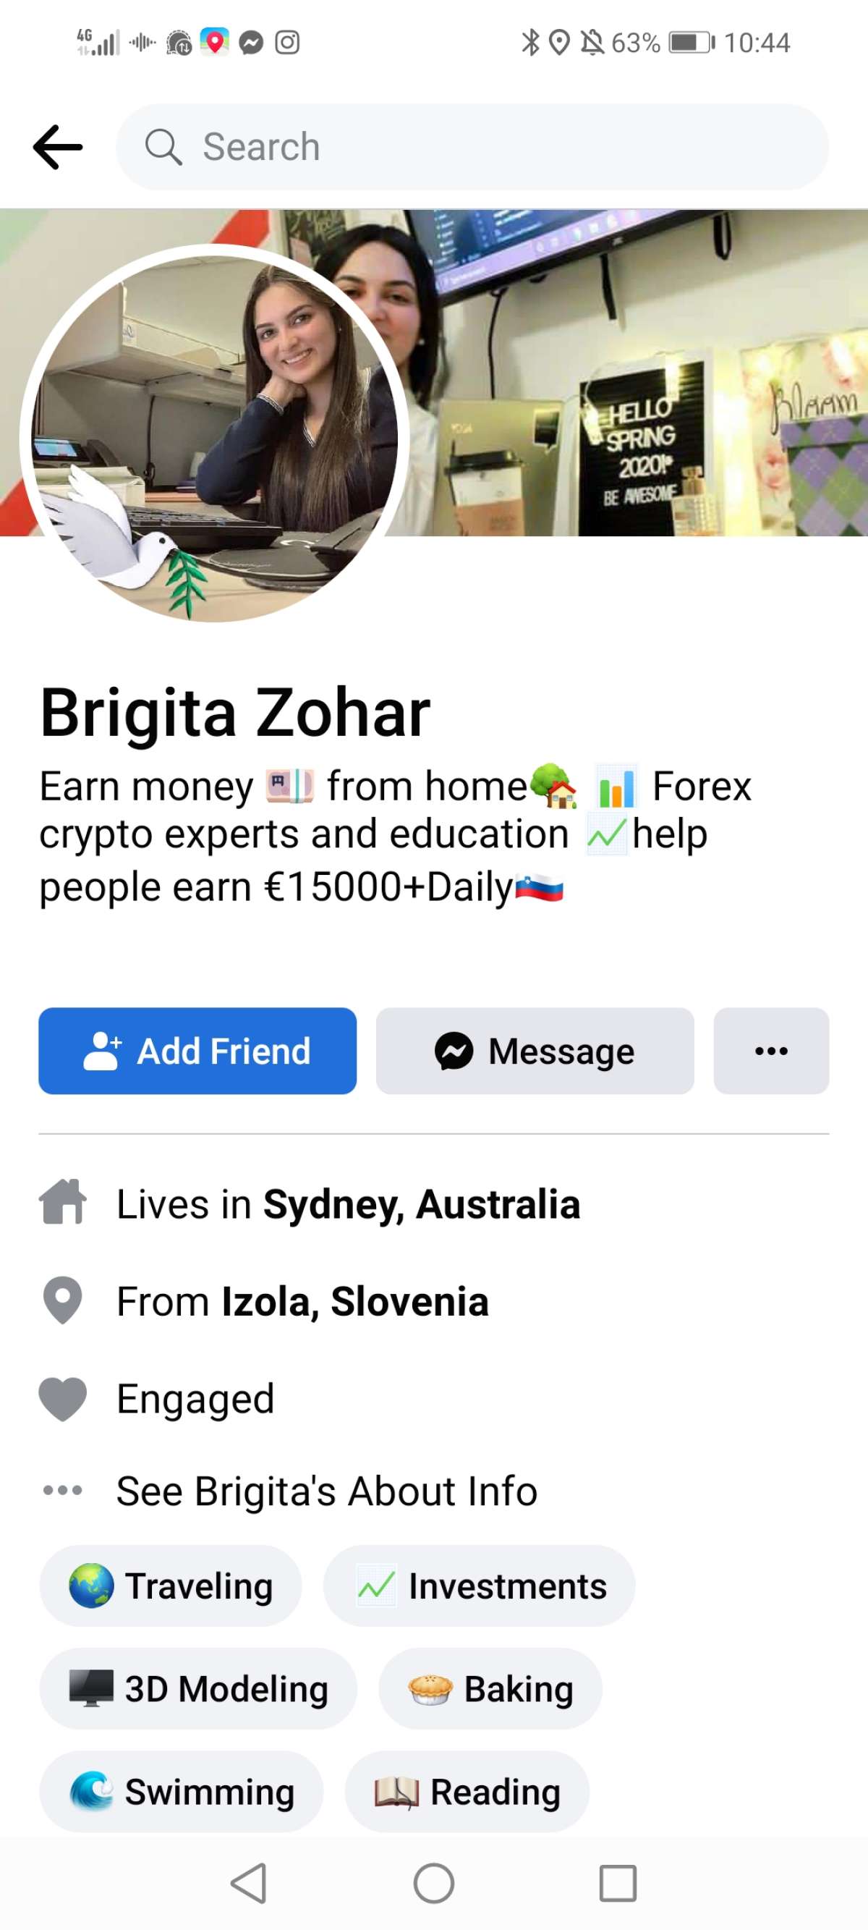Image resolution: width=868 pixels, height=1930 pixels.
Task: Expand See Brigita's About Info
Action: pyautogui.click(x=327, y=1491)
